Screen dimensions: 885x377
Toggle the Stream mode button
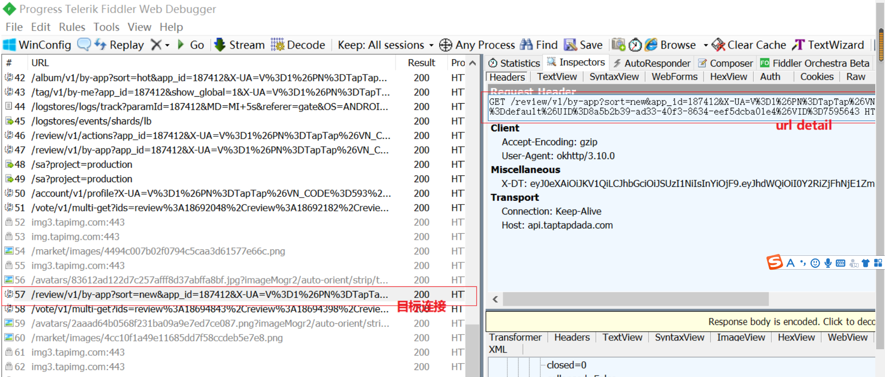[x=240, y=45]
